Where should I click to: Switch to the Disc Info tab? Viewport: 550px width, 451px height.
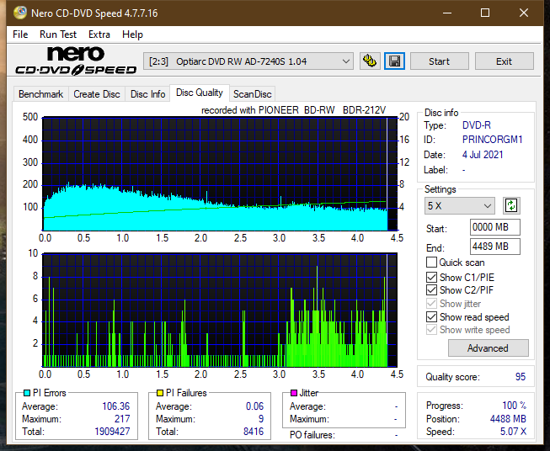[x=147, y=94]
